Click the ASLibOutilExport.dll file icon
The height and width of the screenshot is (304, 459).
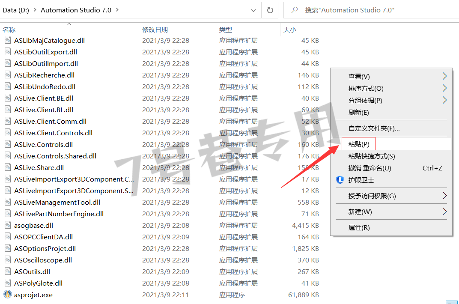point(8,52)
